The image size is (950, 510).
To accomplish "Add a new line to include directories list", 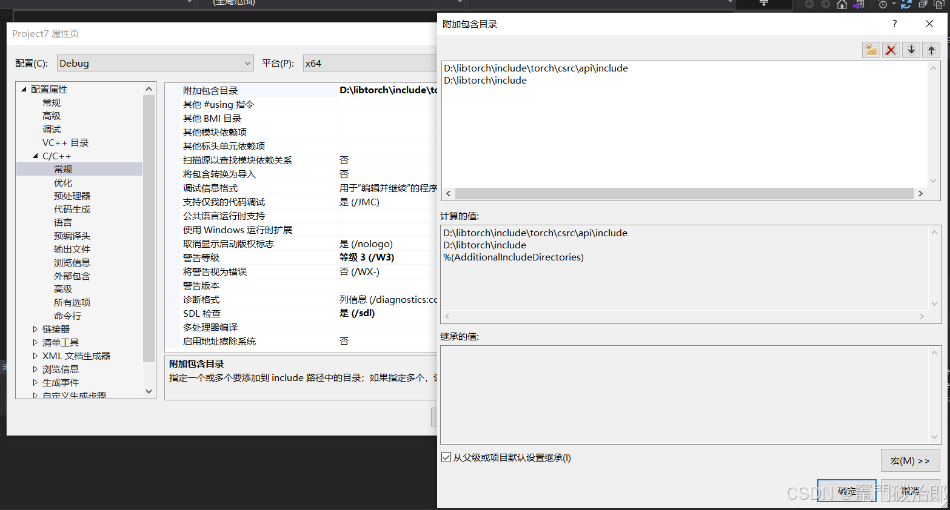I will (x=871, y=50).
